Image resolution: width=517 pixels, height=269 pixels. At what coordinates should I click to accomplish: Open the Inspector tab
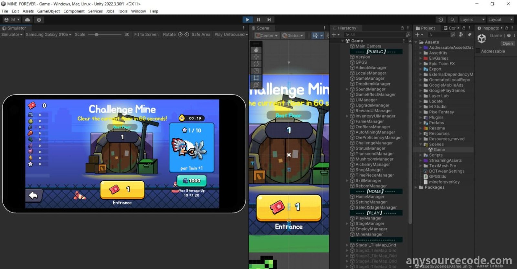pyautogui.click(x=488, y=28)
